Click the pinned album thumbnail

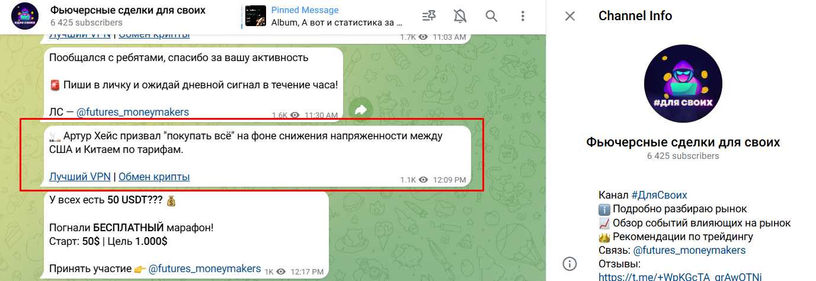pos(255,17)
